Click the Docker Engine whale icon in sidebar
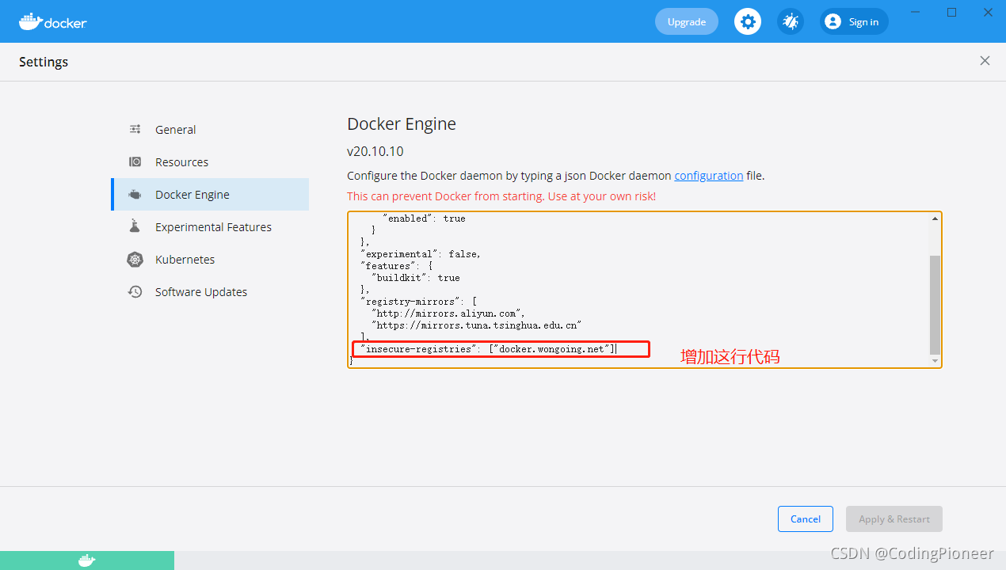 pos(135,195)
